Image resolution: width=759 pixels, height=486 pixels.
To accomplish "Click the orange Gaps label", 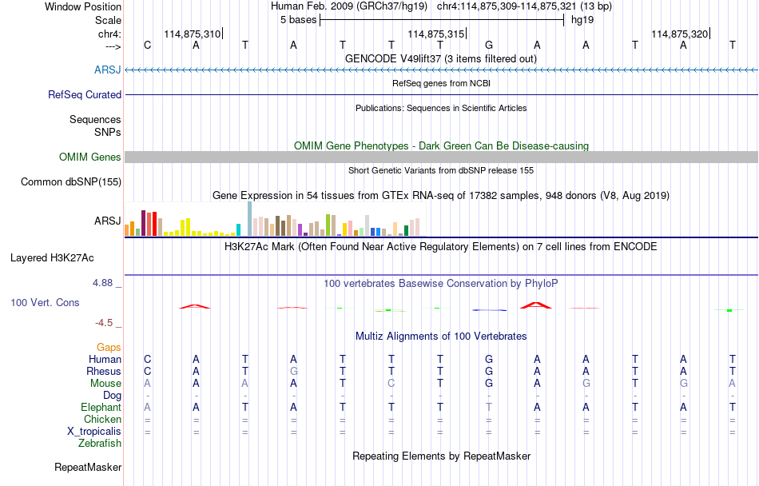I will click(x=109, y=347).
